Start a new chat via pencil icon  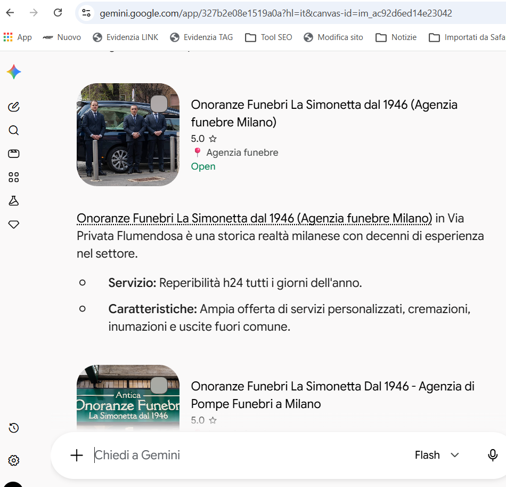pyautogui.click(x=13, y=107)
